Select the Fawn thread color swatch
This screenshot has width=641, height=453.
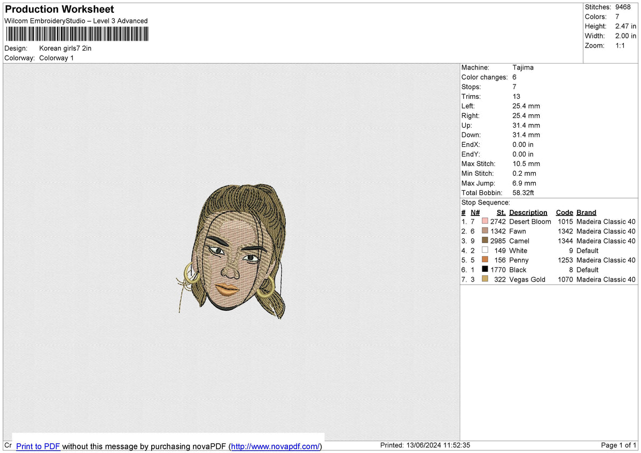(x=485, y=231)
